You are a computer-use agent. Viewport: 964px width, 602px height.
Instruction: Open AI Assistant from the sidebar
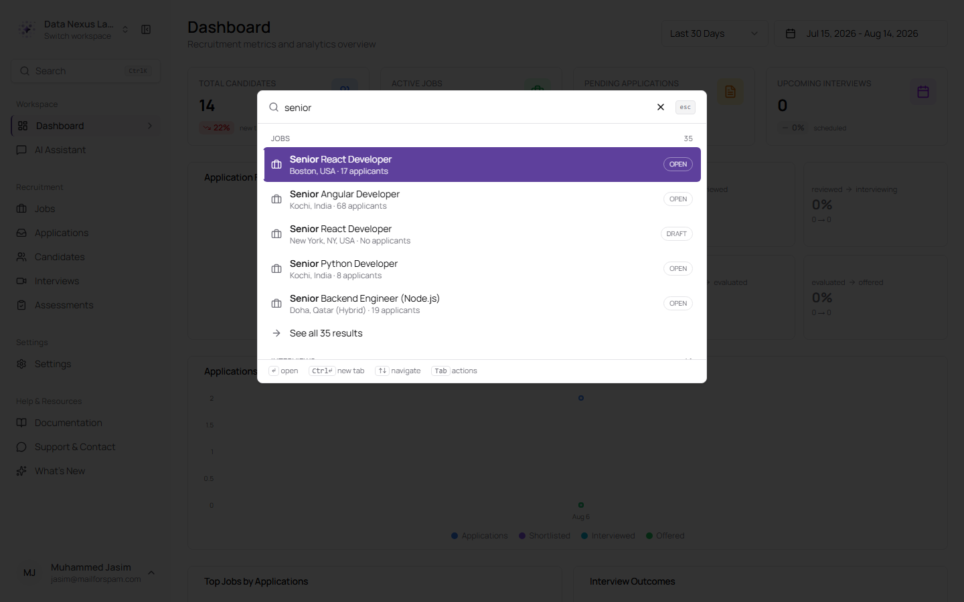(x=86, y=150)
